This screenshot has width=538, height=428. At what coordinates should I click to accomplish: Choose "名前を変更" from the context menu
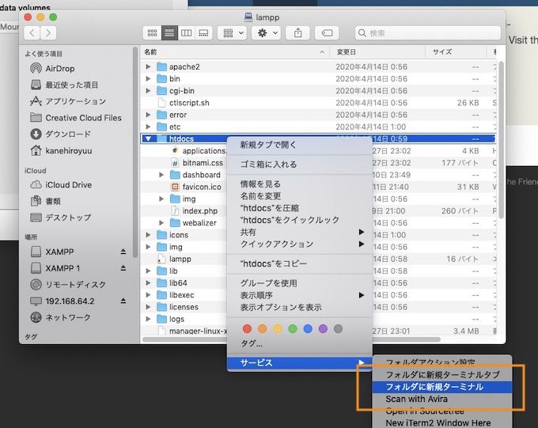pyautogui.click(x=260, y=195)
